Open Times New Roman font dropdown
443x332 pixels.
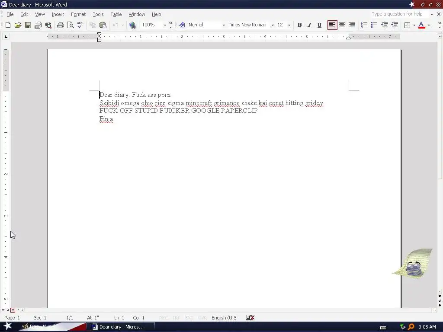coord(273,25)
